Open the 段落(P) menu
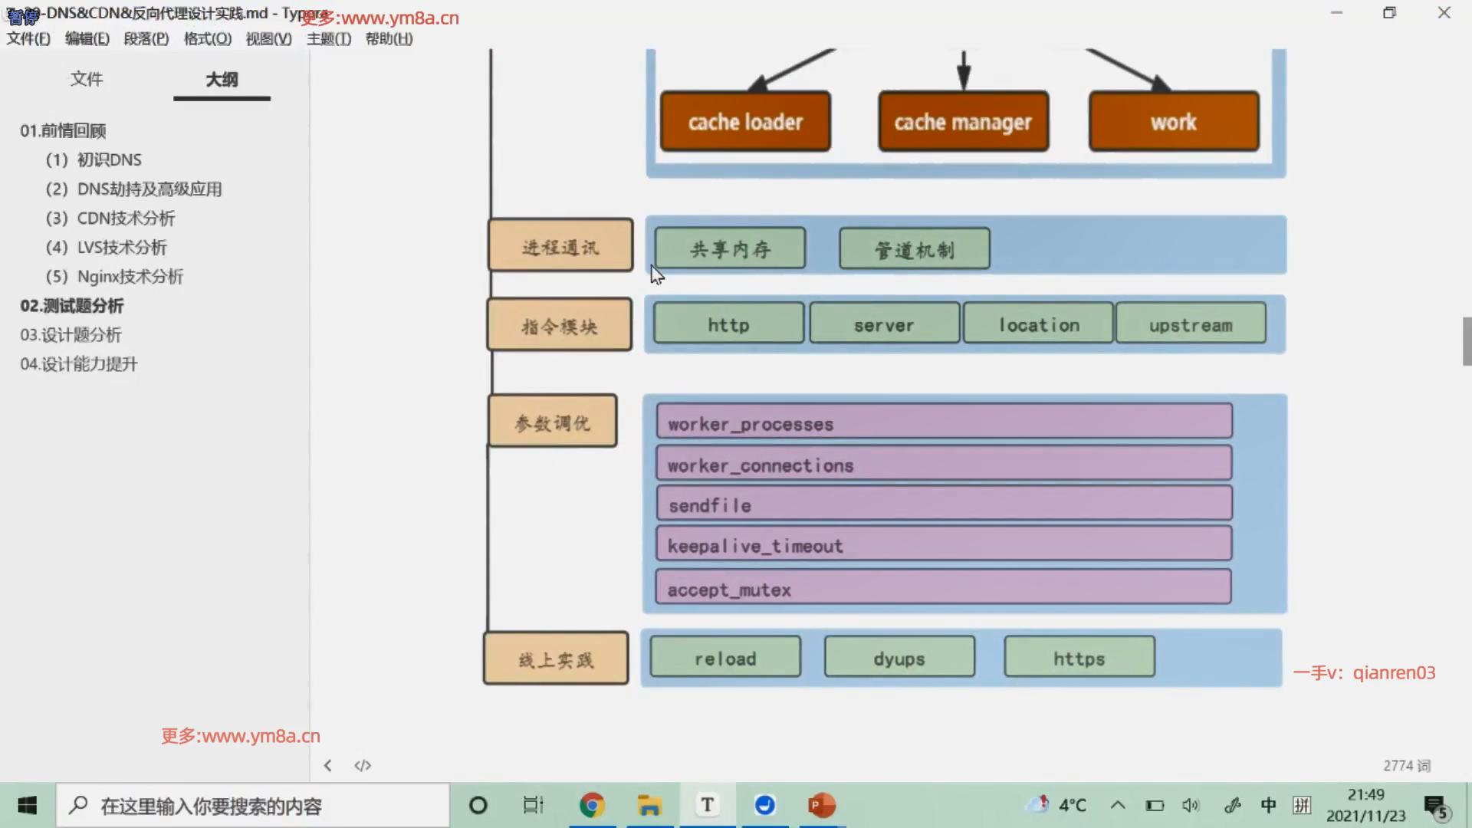The image size is (1472, 828). 146,38
